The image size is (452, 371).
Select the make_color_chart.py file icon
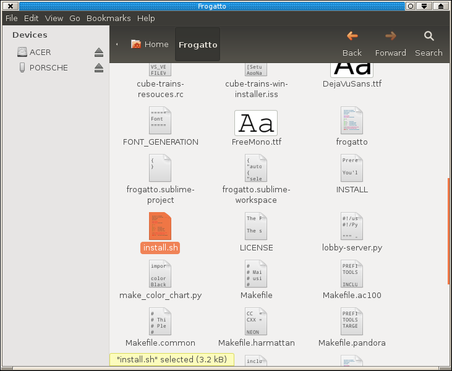click(x=160, y=275)
